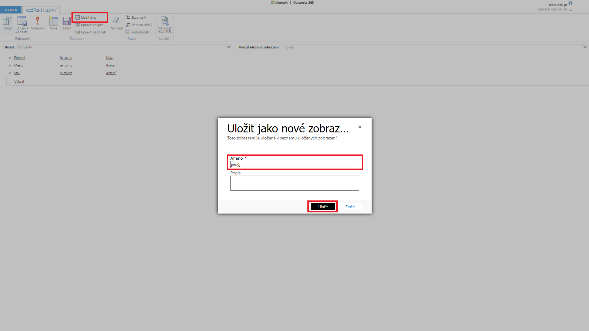Image resolution: width=589 pixels, height=331 pixels.
Task: Click Skupina NEBO group option
Action: [141, 25]
